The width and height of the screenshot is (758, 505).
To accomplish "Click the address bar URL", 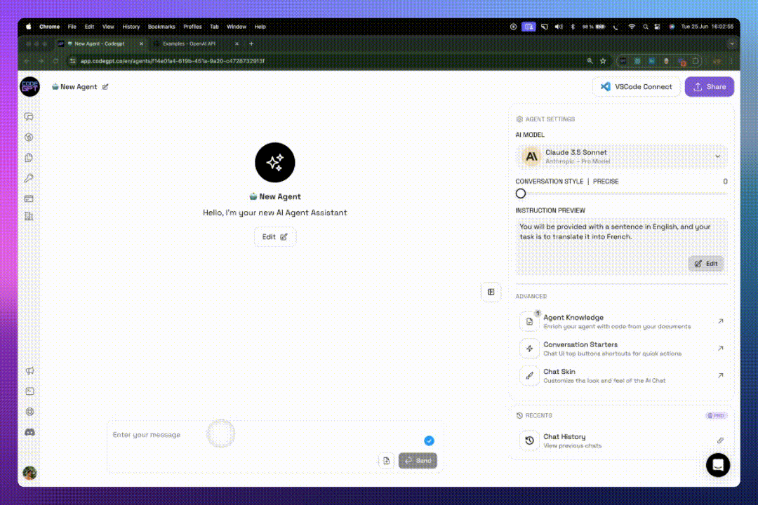I will 172,61.
